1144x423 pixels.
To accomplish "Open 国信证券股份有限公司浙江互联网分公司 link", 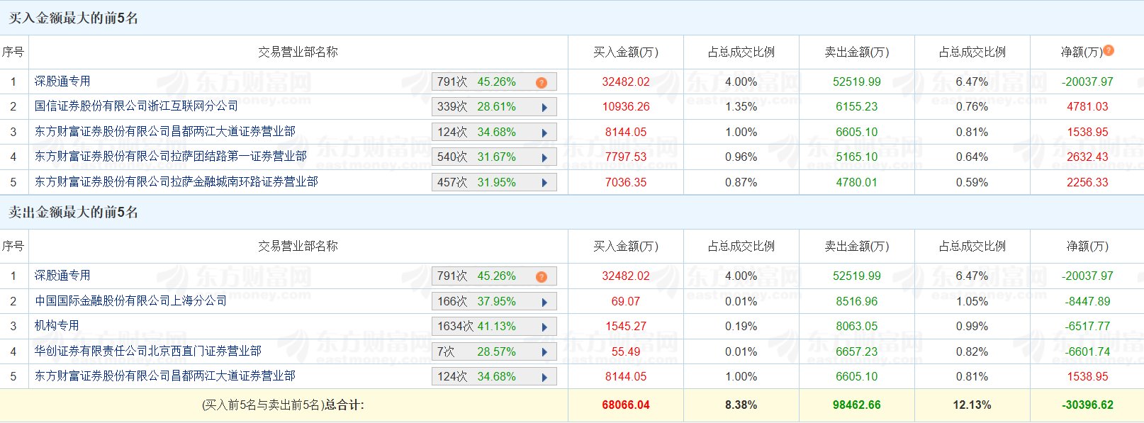I will [136, 106].
